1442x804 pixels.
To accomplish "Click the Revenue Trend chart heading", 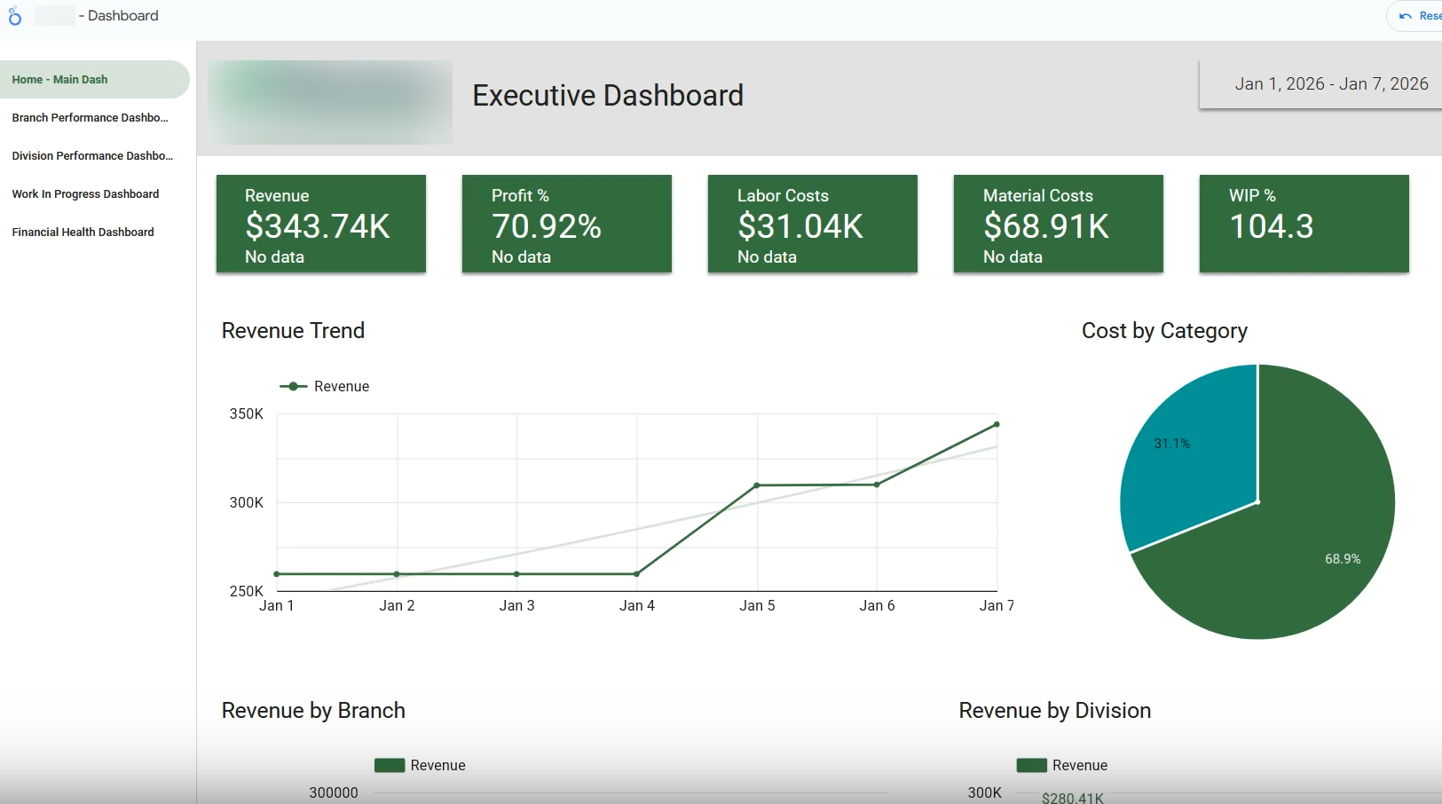I will coord(293,331).
